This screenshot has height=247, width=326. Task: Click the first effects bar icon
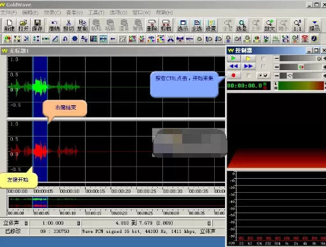pos(8,39)
